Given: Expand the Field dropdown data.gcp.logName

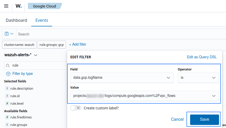Looking at the screenshot, I should (122, 78).
